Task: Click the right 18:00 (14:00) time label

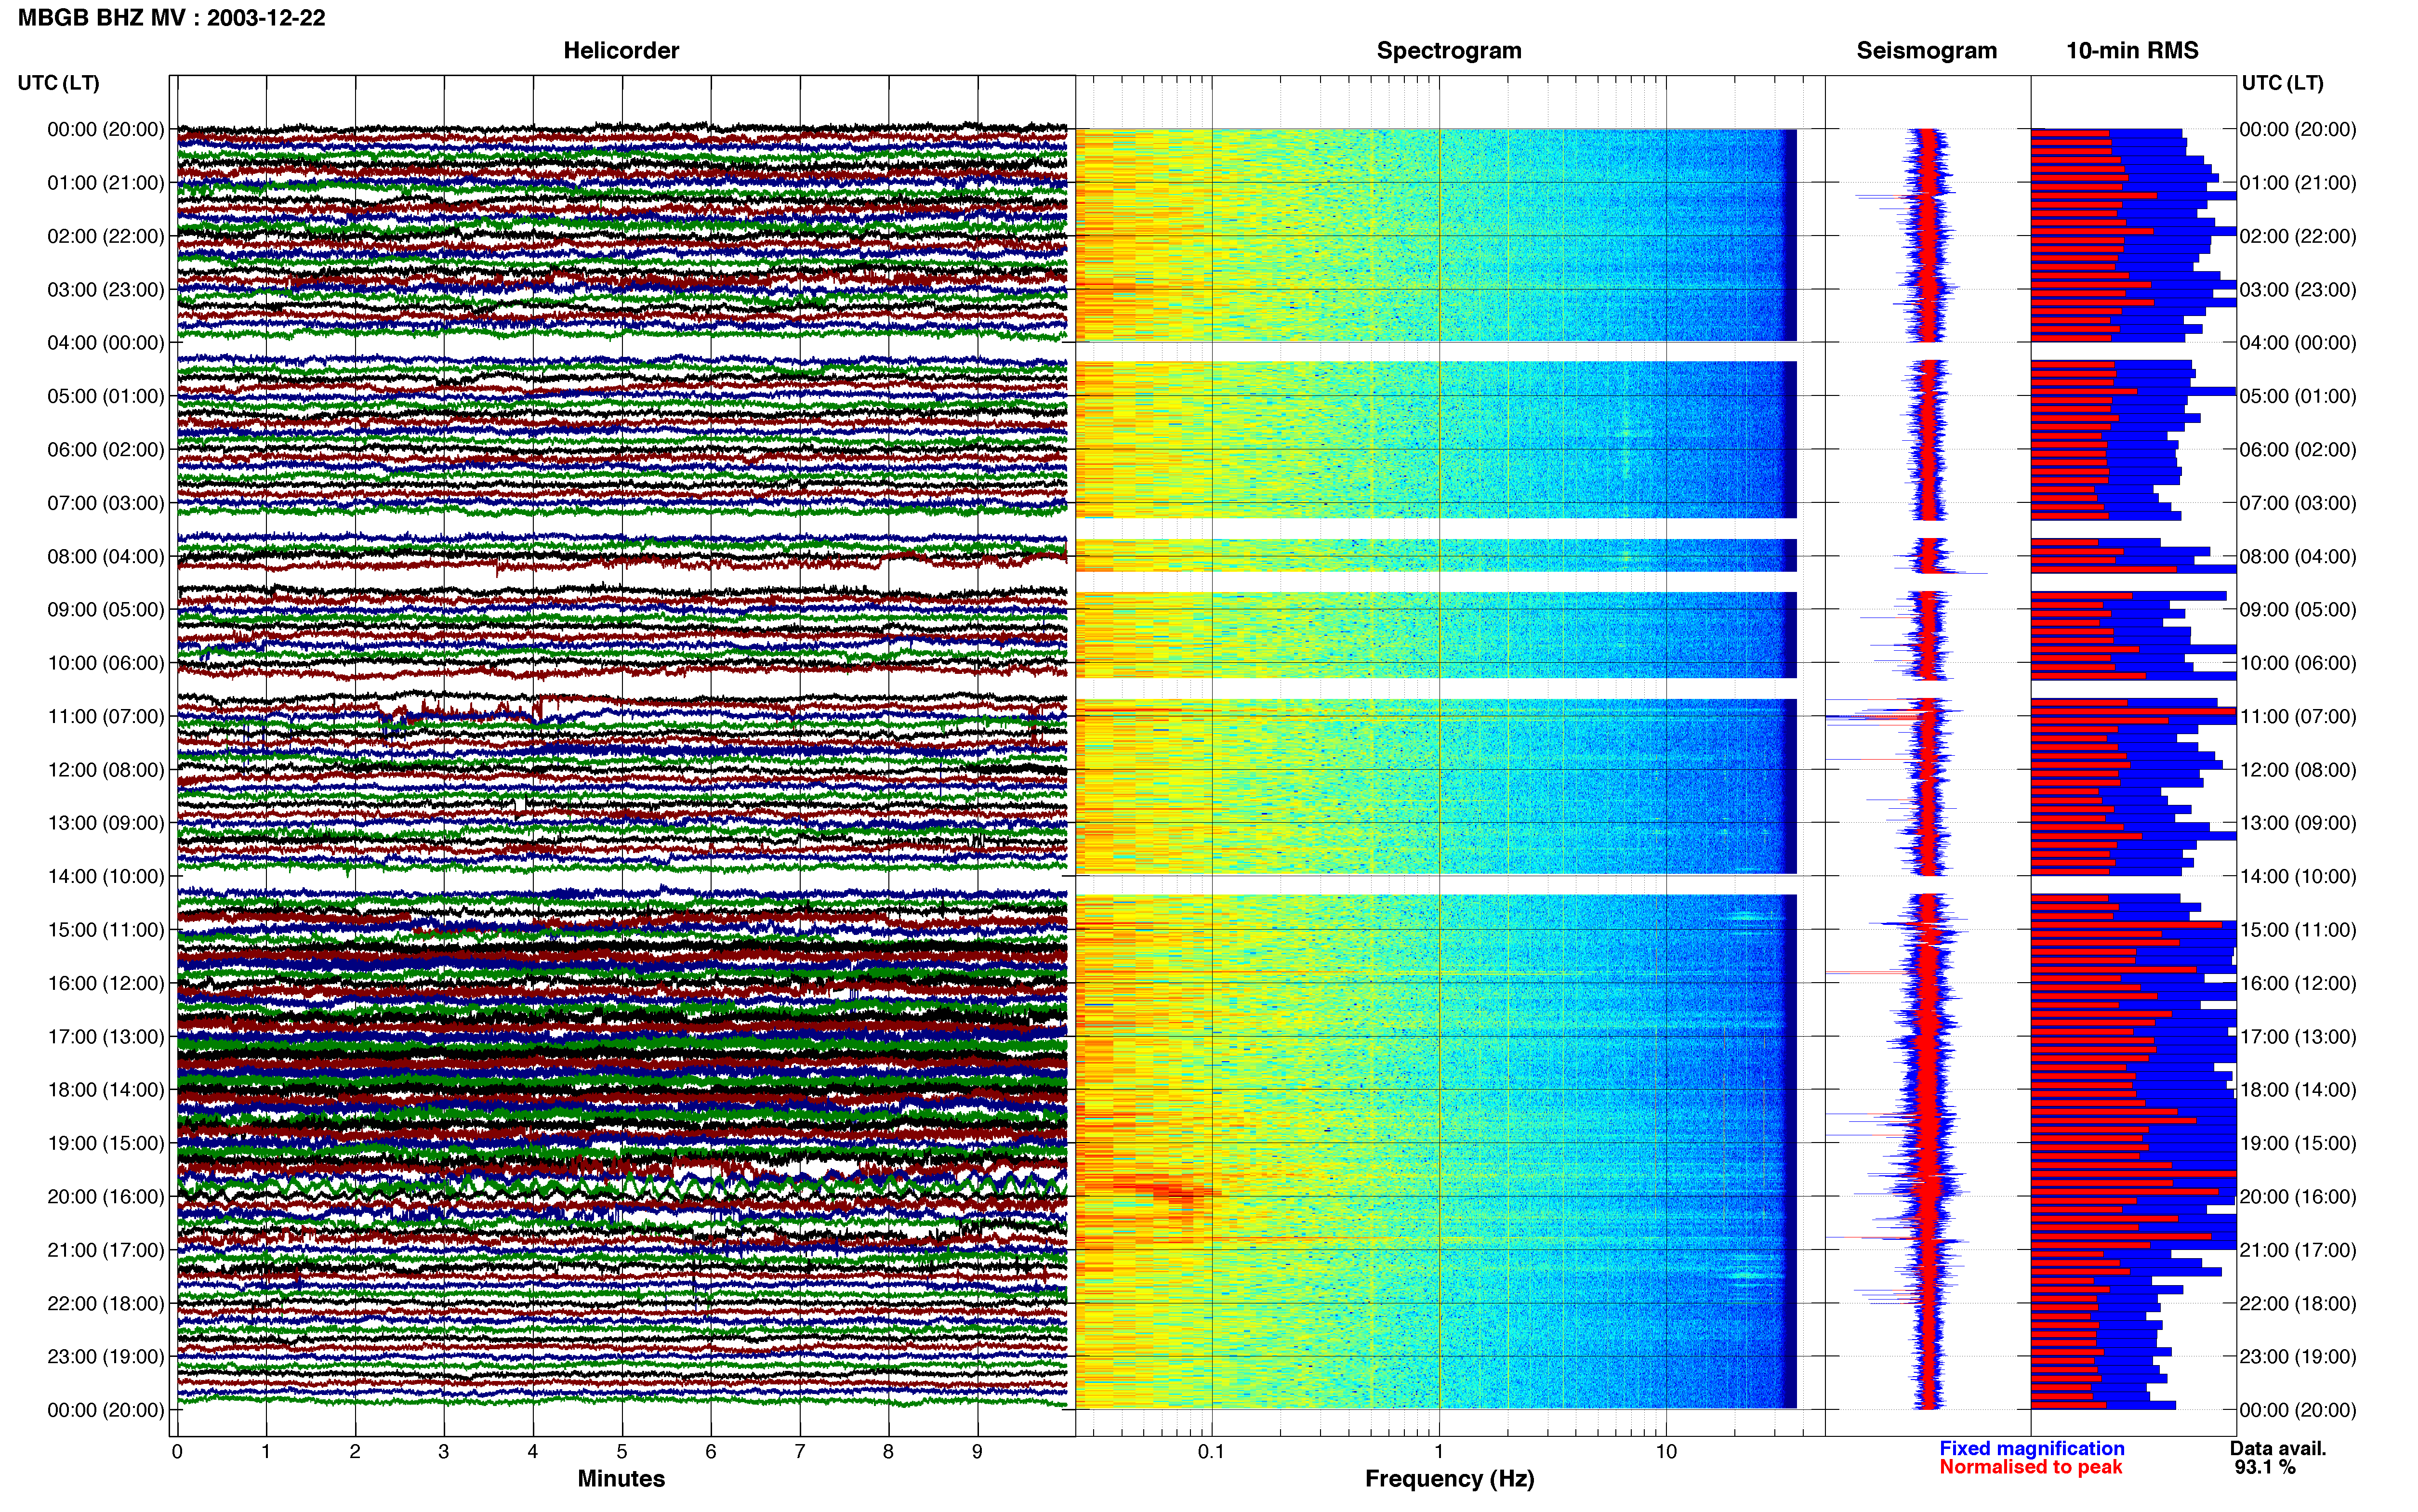Action: [2298, 1090]
